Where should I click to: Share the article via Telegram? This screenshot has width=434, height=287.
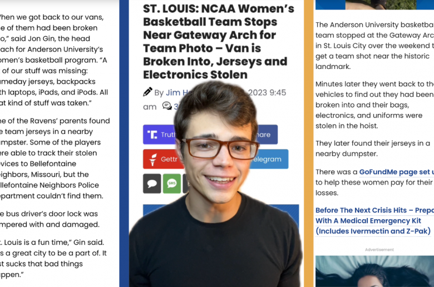pos(272,159)
